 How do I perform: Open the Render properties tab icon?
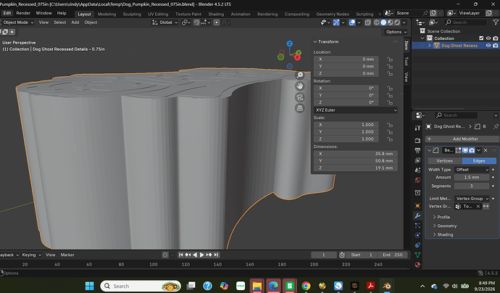(x=417, y=141)
